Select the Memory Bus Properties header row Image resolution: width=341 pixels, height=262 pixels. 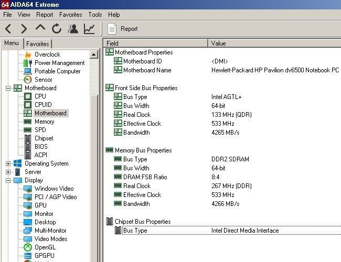click(x=222, y=150)
